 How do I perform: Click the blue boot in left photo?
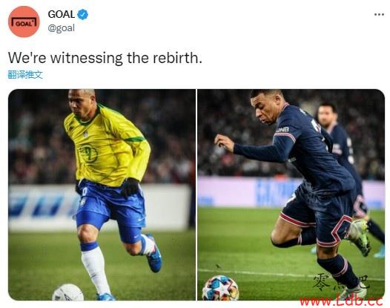pos(154,255)
